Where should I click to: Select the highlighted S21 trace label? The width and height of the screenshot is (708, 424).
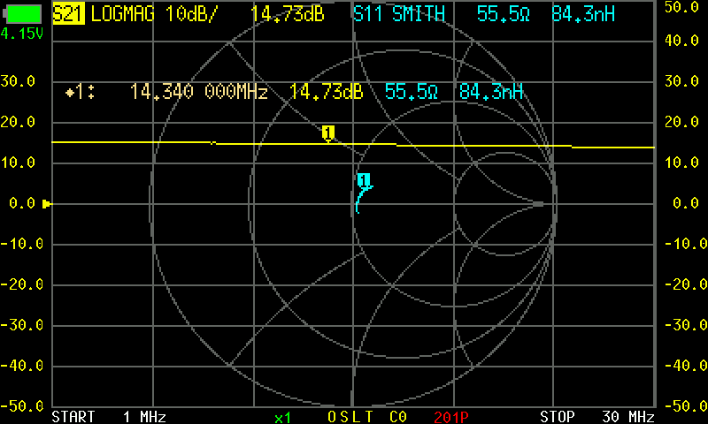pos(69,14)
